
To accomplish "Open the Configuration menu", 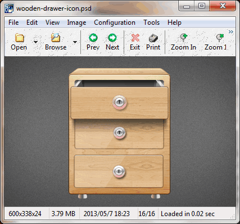I will click(x=115, y=23).
